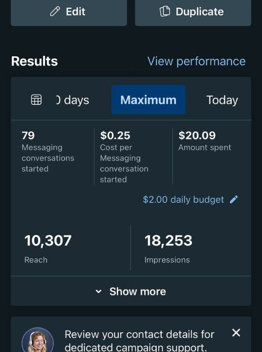Click the Edit button

pos(69,12)
